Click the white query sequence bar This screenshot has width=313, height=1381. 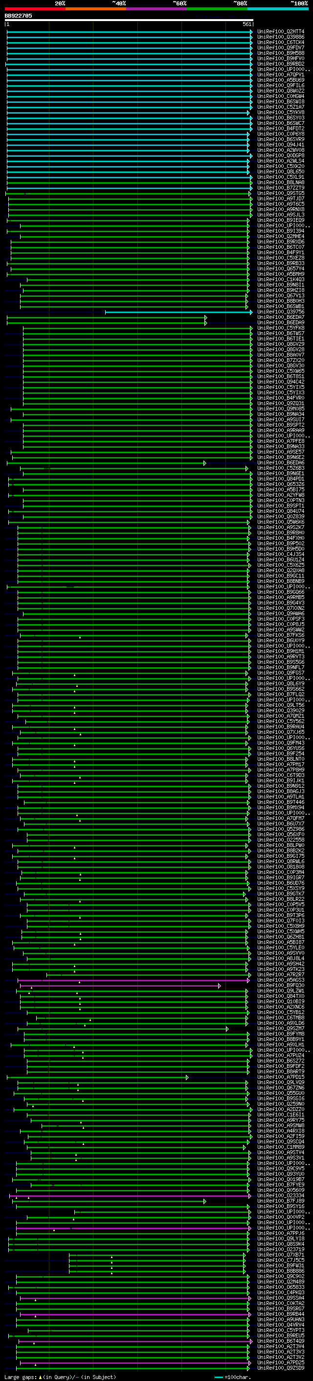[129, 20]
